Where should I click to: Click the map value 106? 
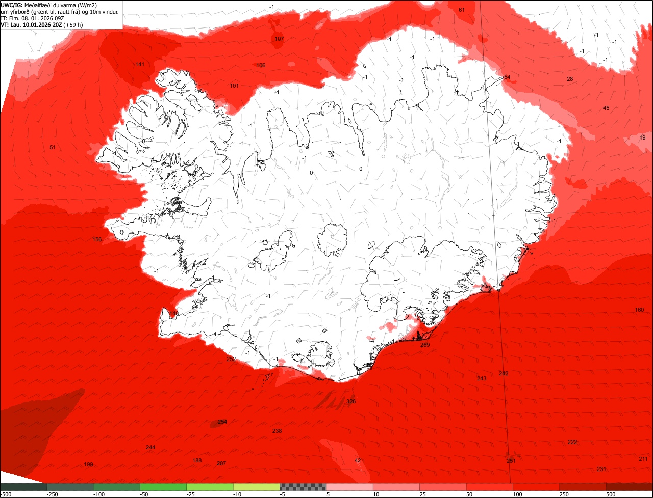coord(261,65)
